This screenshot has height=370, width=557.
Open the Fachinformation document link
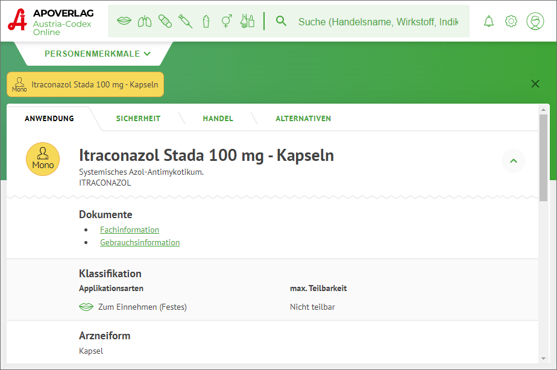(x=130, y=230)
